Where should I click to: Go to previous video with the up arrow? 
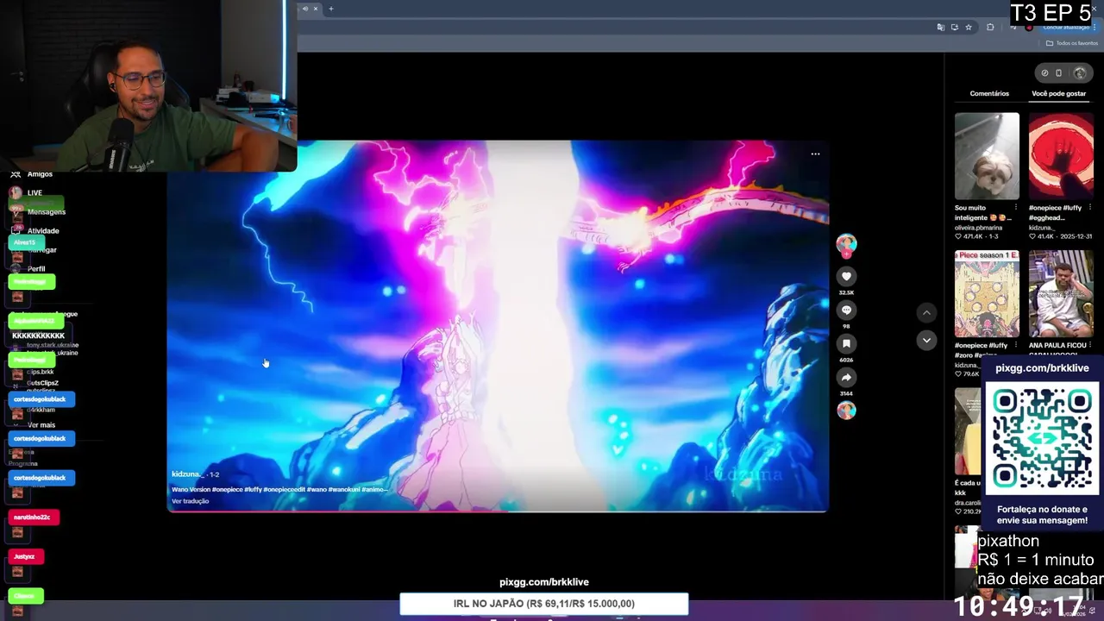click(926, 312)
